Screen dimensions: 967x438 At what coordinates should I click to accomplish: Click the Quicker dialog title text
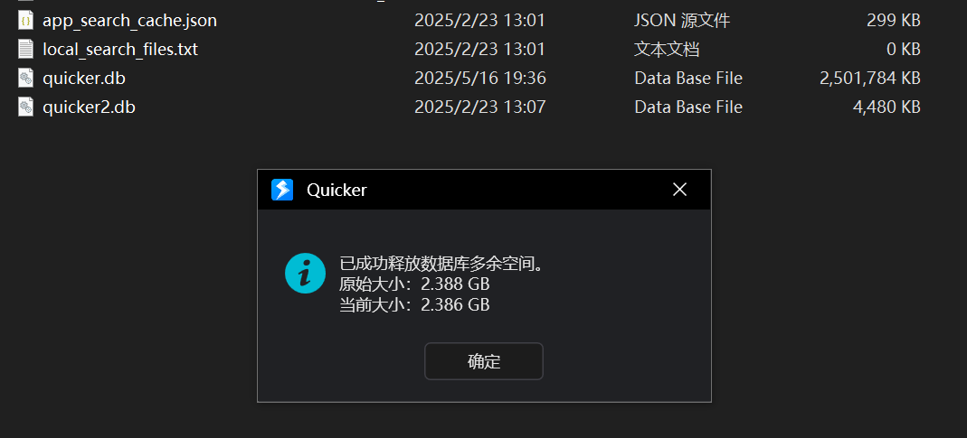pyautogui.click(x=337, y=190)
